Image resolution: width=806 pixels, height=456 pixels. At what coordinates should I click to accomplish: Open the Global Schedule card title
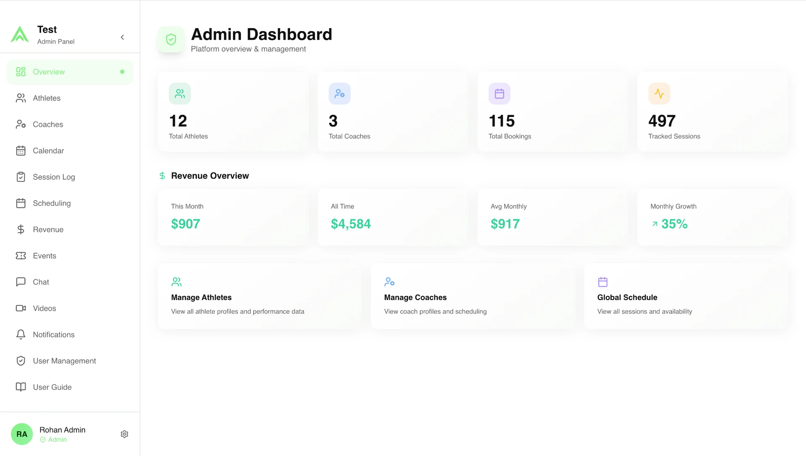coord(627,298)
